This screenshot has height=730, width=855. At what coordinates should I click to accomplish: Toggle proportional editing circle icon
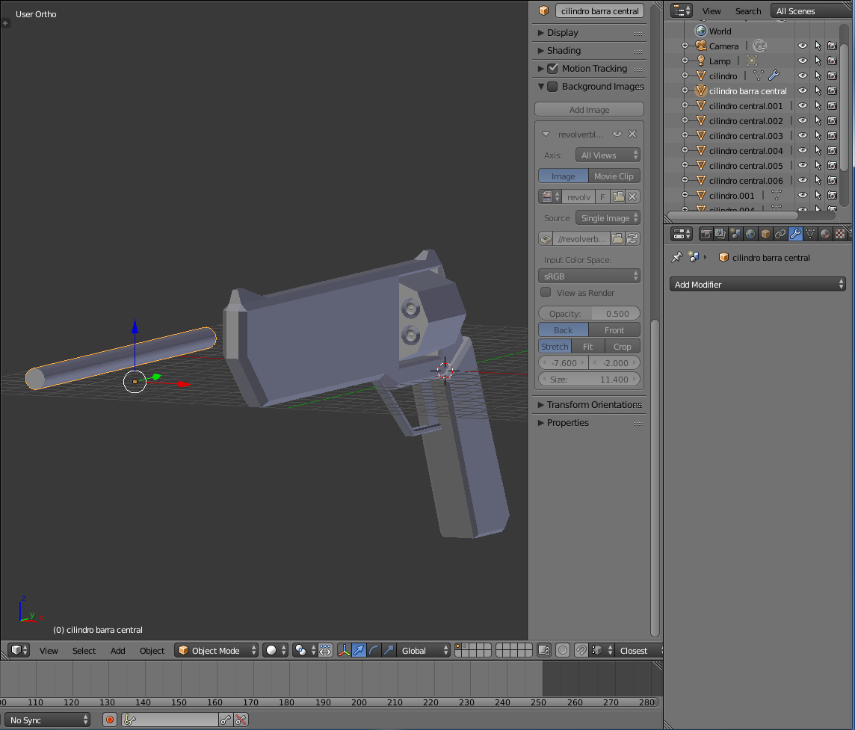(x=563, y=650)
